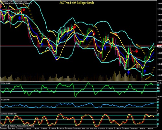
Task: Click the CCI level tag on right axis
Action: point(158,85)
